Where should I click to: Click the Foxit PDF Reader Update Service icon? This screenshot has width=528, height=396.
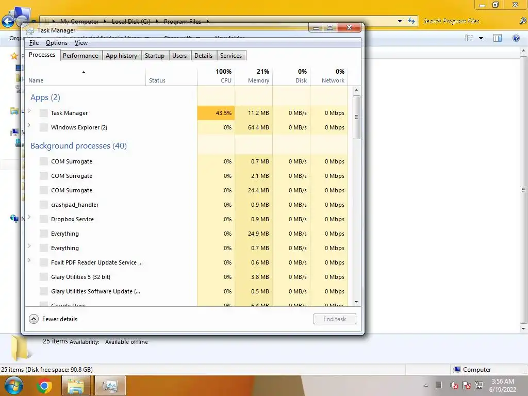tap(43, 262)
